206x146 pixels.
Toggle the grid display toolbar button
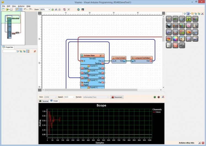(x=21, y=9)
